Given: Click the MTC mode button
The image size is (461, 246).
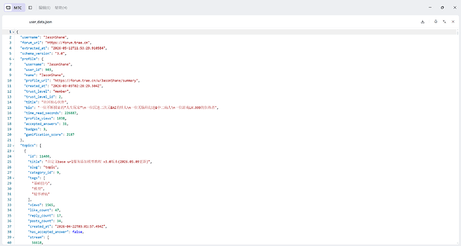Looking at the screenshot, I should 15,7.
